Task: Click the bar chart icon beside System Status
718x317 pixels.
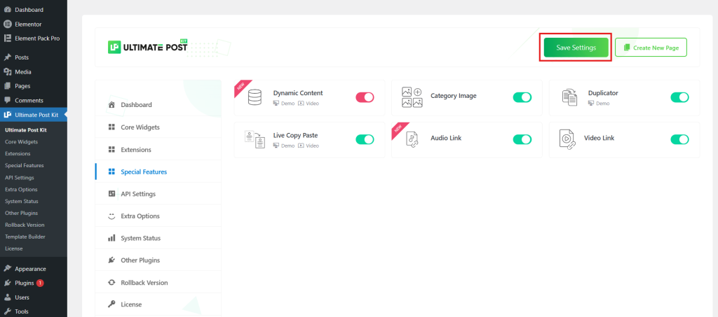Action: [111, 239]
